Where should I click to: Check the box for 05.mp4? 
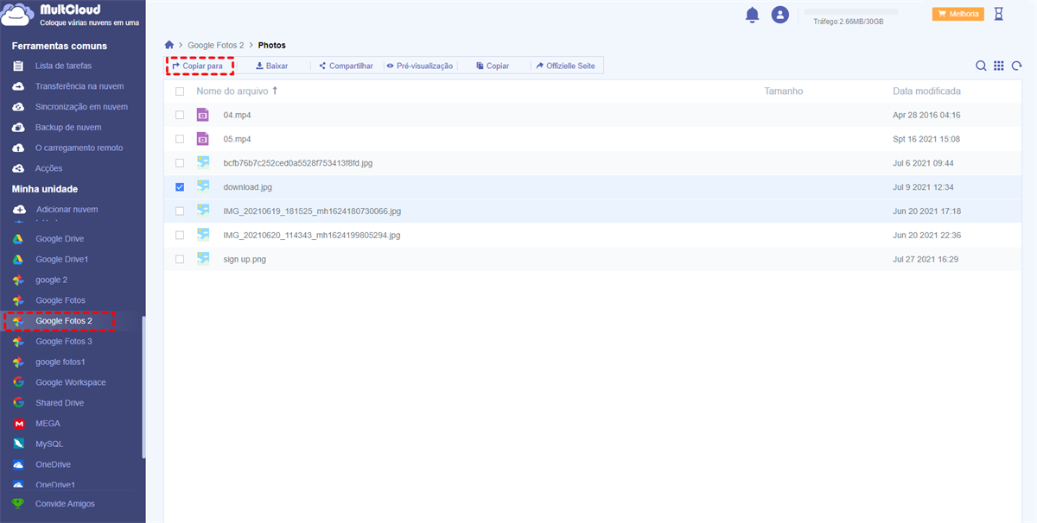pos(180,139)
